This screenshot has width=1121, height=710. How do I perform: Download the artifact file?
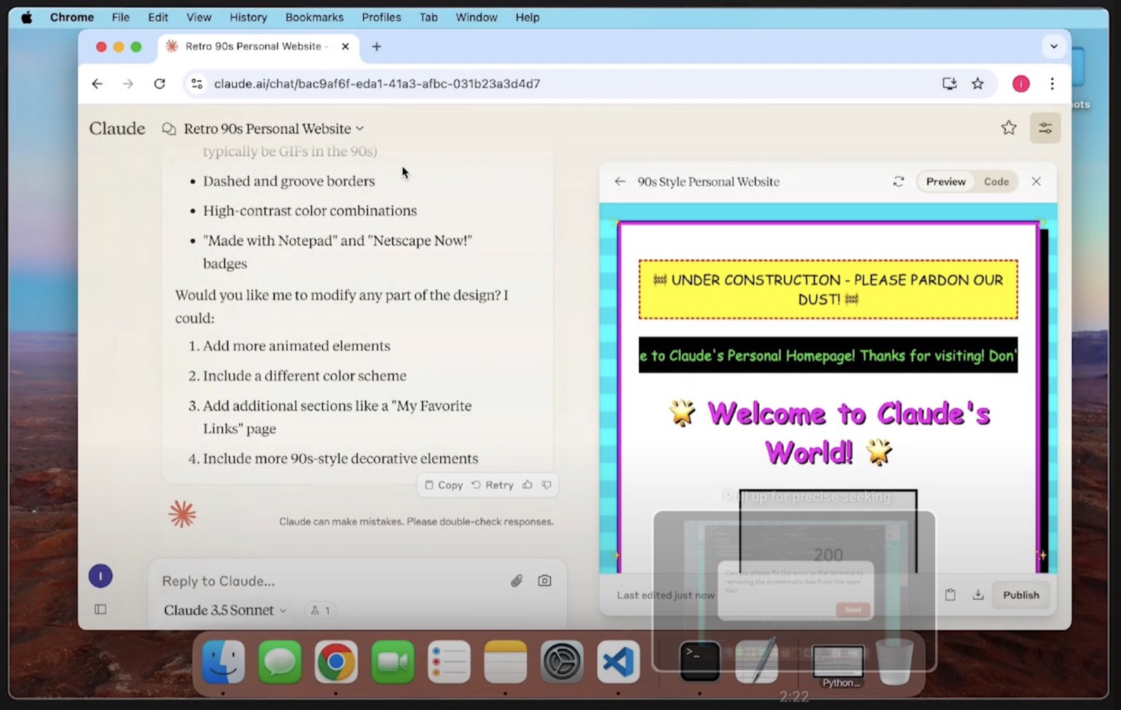click(x=978, y=595)
